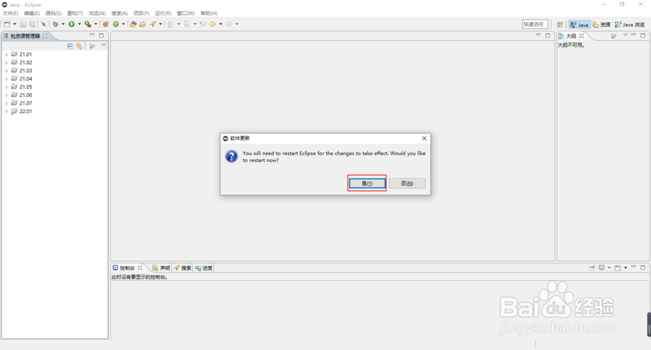Viewport: 651px width, 350px height.
Task: Switch to the 资源 perspective
Action: click(602, 25)
